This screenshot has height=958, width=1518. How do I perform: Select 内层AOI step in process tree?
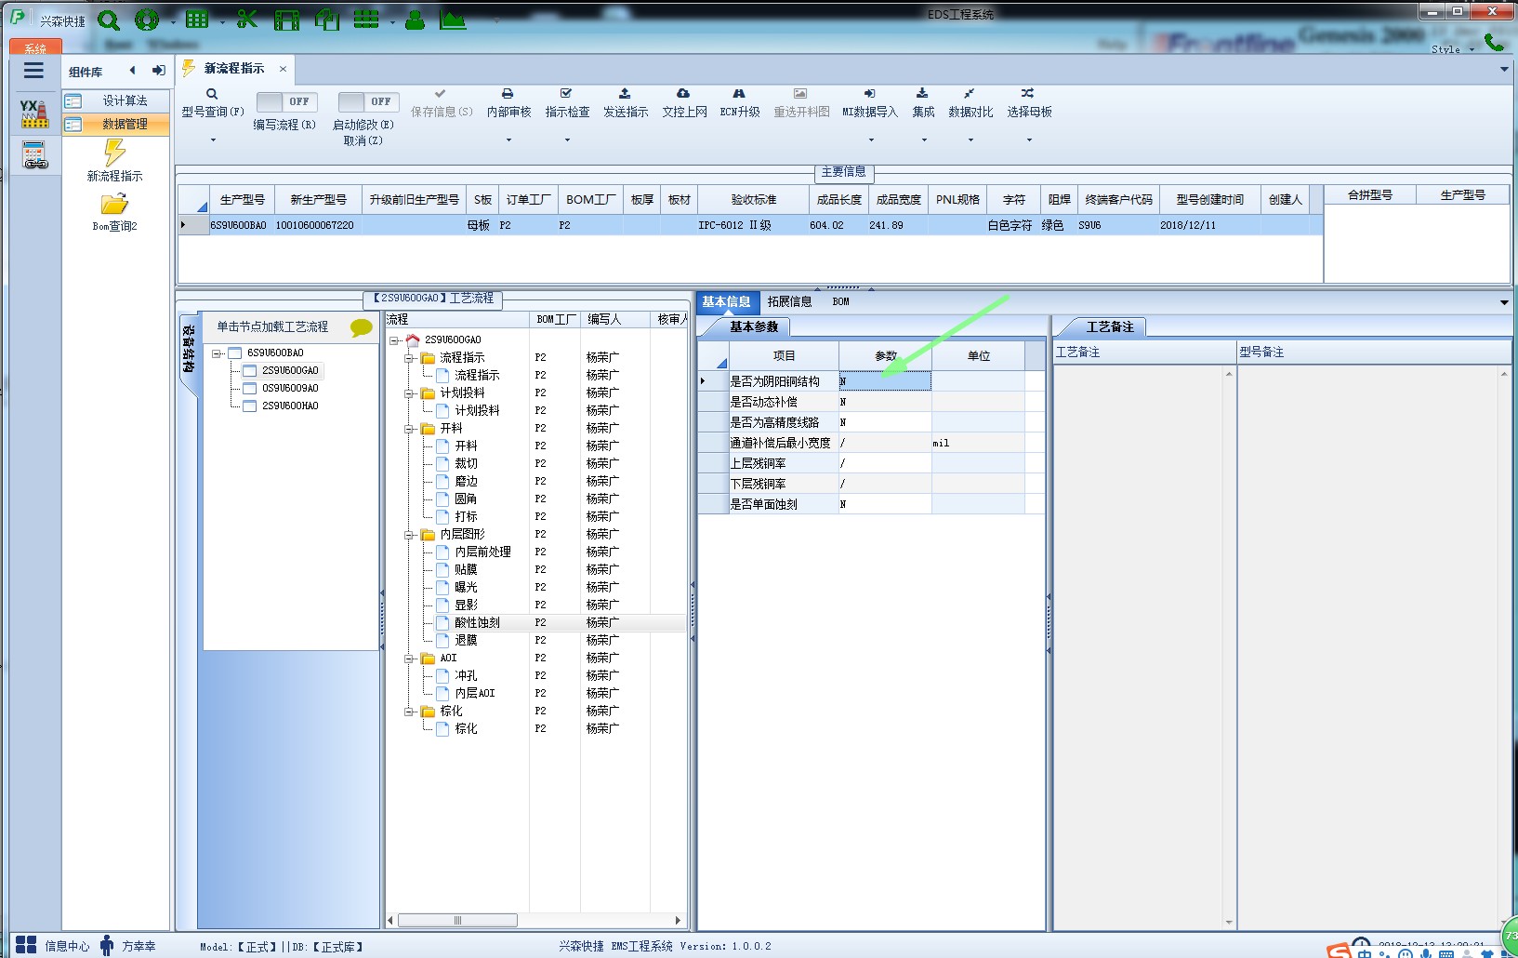click(475, 694)
